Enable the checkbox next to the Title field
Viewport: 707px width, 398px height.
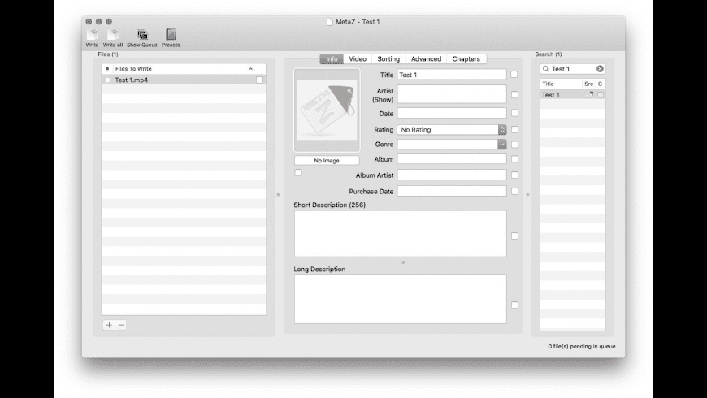514,75
